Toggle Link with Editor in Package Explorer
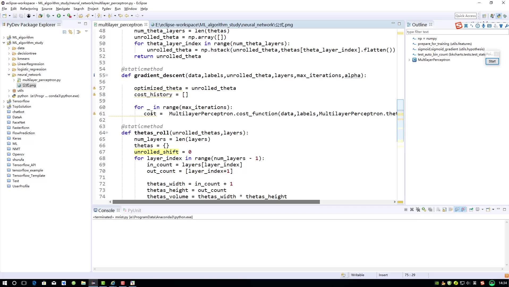The image size is (509, 287). pos(70,32)
